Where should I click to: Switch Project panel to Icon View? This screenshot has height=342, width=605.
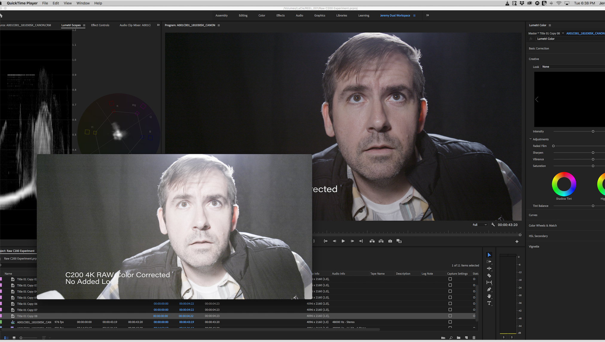(x=14, y=338)
